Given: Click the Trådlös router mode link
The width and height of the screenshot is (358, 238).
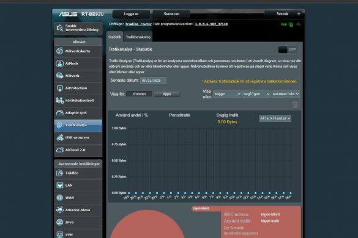Looking at the screenshot, I should 138,24.
